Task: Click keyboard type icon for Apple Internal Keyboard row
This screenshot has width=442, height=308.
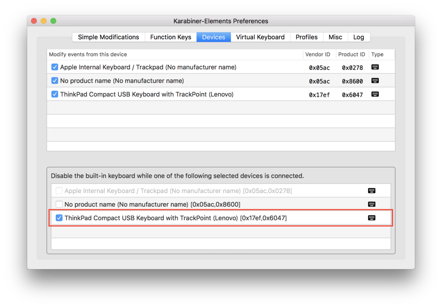Action: point(375,67)
